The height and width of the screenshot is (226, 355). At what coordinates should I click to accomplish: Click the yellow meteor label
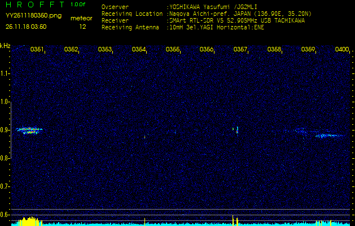81,18
